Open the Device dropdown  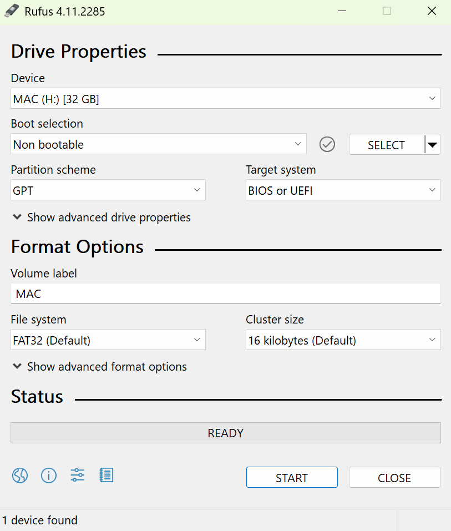(x=225, y=99)
